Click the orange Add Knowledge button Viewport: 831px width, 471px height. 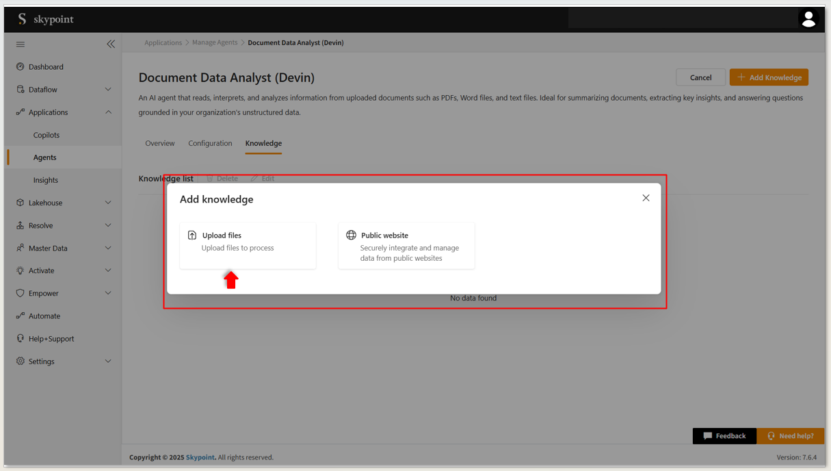coord(769,77)
